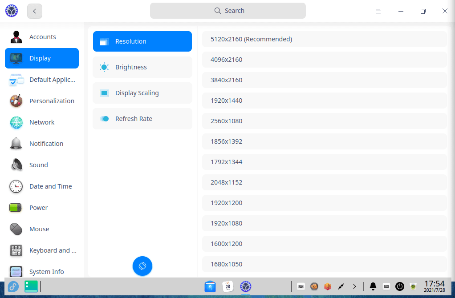Click the Search field
455x298 pixels.
pos(228,11)
